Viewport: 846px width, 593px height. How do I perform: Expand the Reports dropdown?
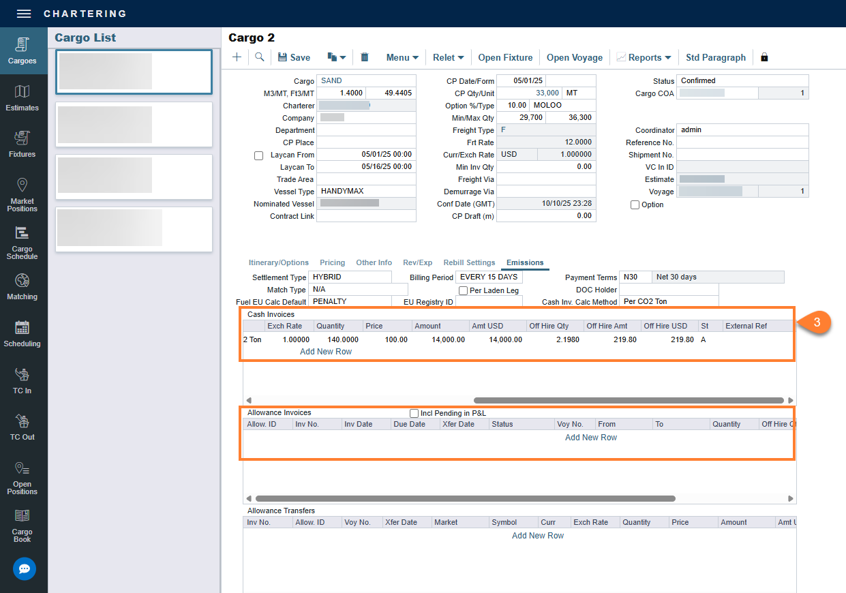click(x=644, y=57)
